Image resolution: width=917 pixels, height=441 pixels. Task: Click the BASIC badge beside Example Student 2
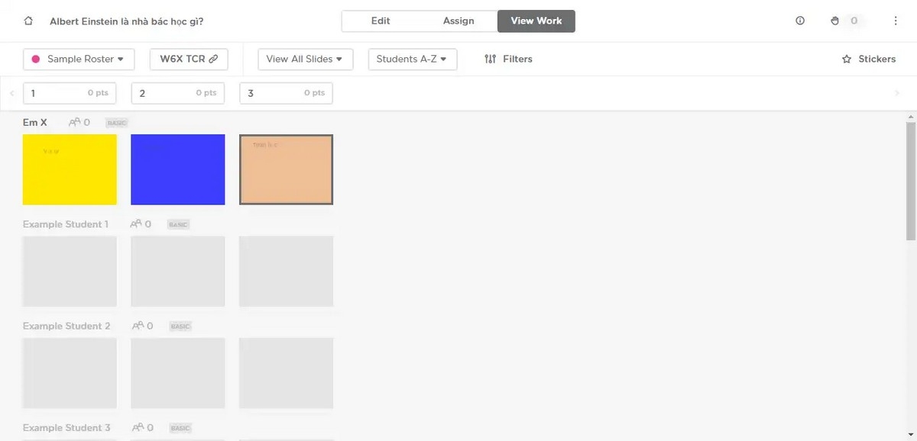coord(180,327)
